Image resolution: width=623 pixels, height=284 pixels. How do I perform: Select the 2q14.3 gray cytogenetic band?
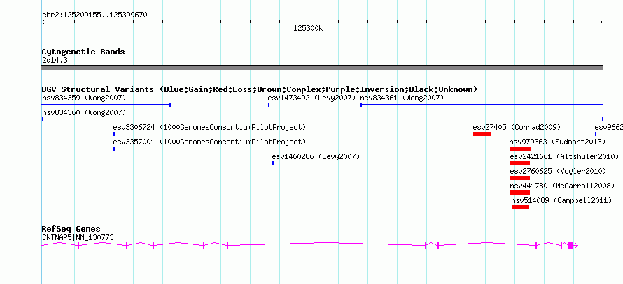click(323, 68)
